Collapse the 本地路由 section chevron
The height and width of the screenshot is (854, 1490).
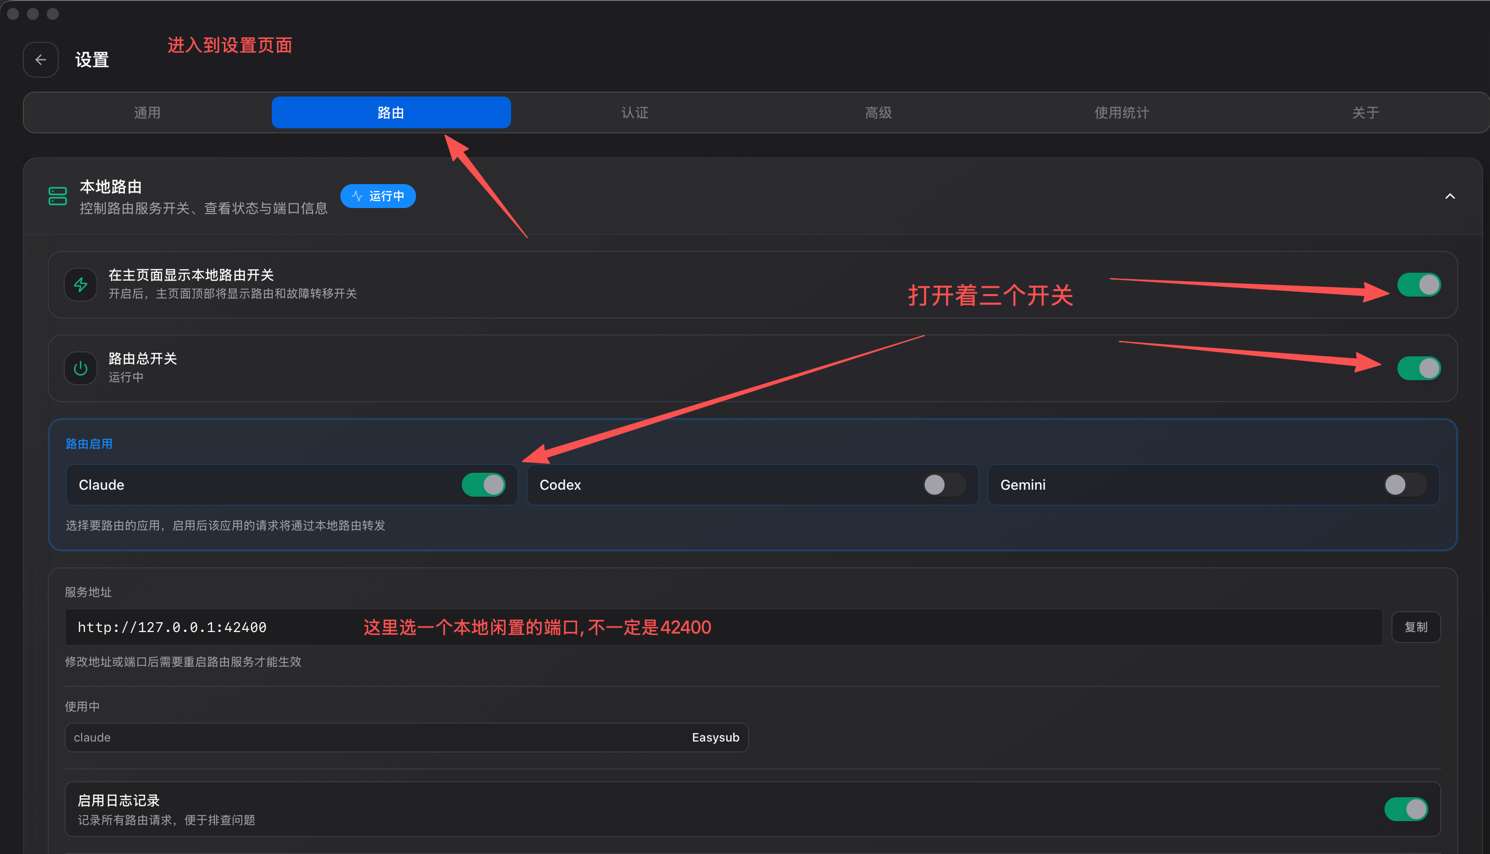(x=1450, y=196)
